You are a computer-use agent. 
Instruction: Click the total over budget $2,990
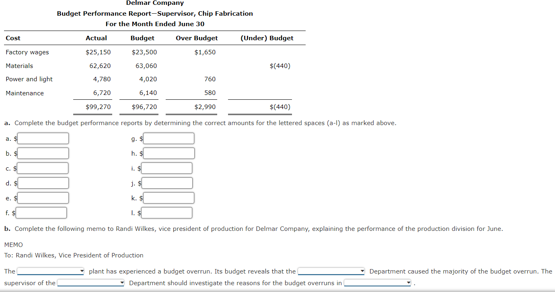(205, 107)
